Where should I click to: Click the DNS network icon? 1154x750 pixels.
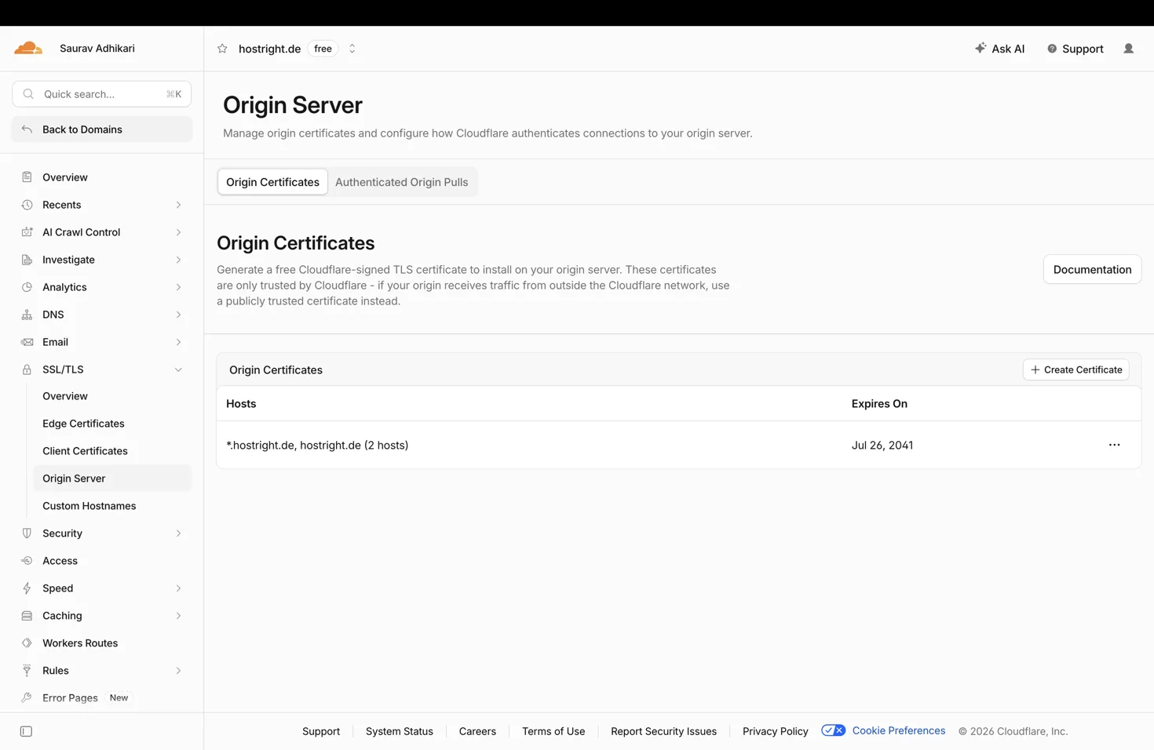click(x=27, y=315)
